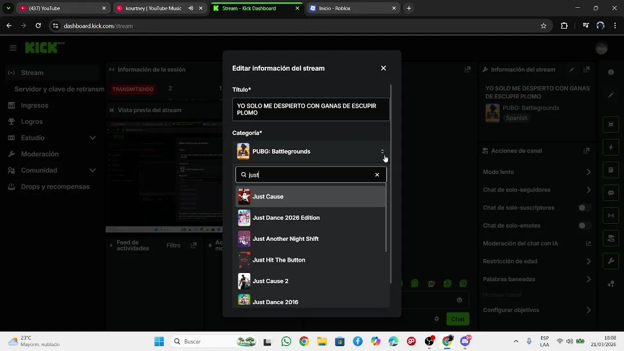
Task: Open the emoji picker in chat input
Action: click(460, 300)
